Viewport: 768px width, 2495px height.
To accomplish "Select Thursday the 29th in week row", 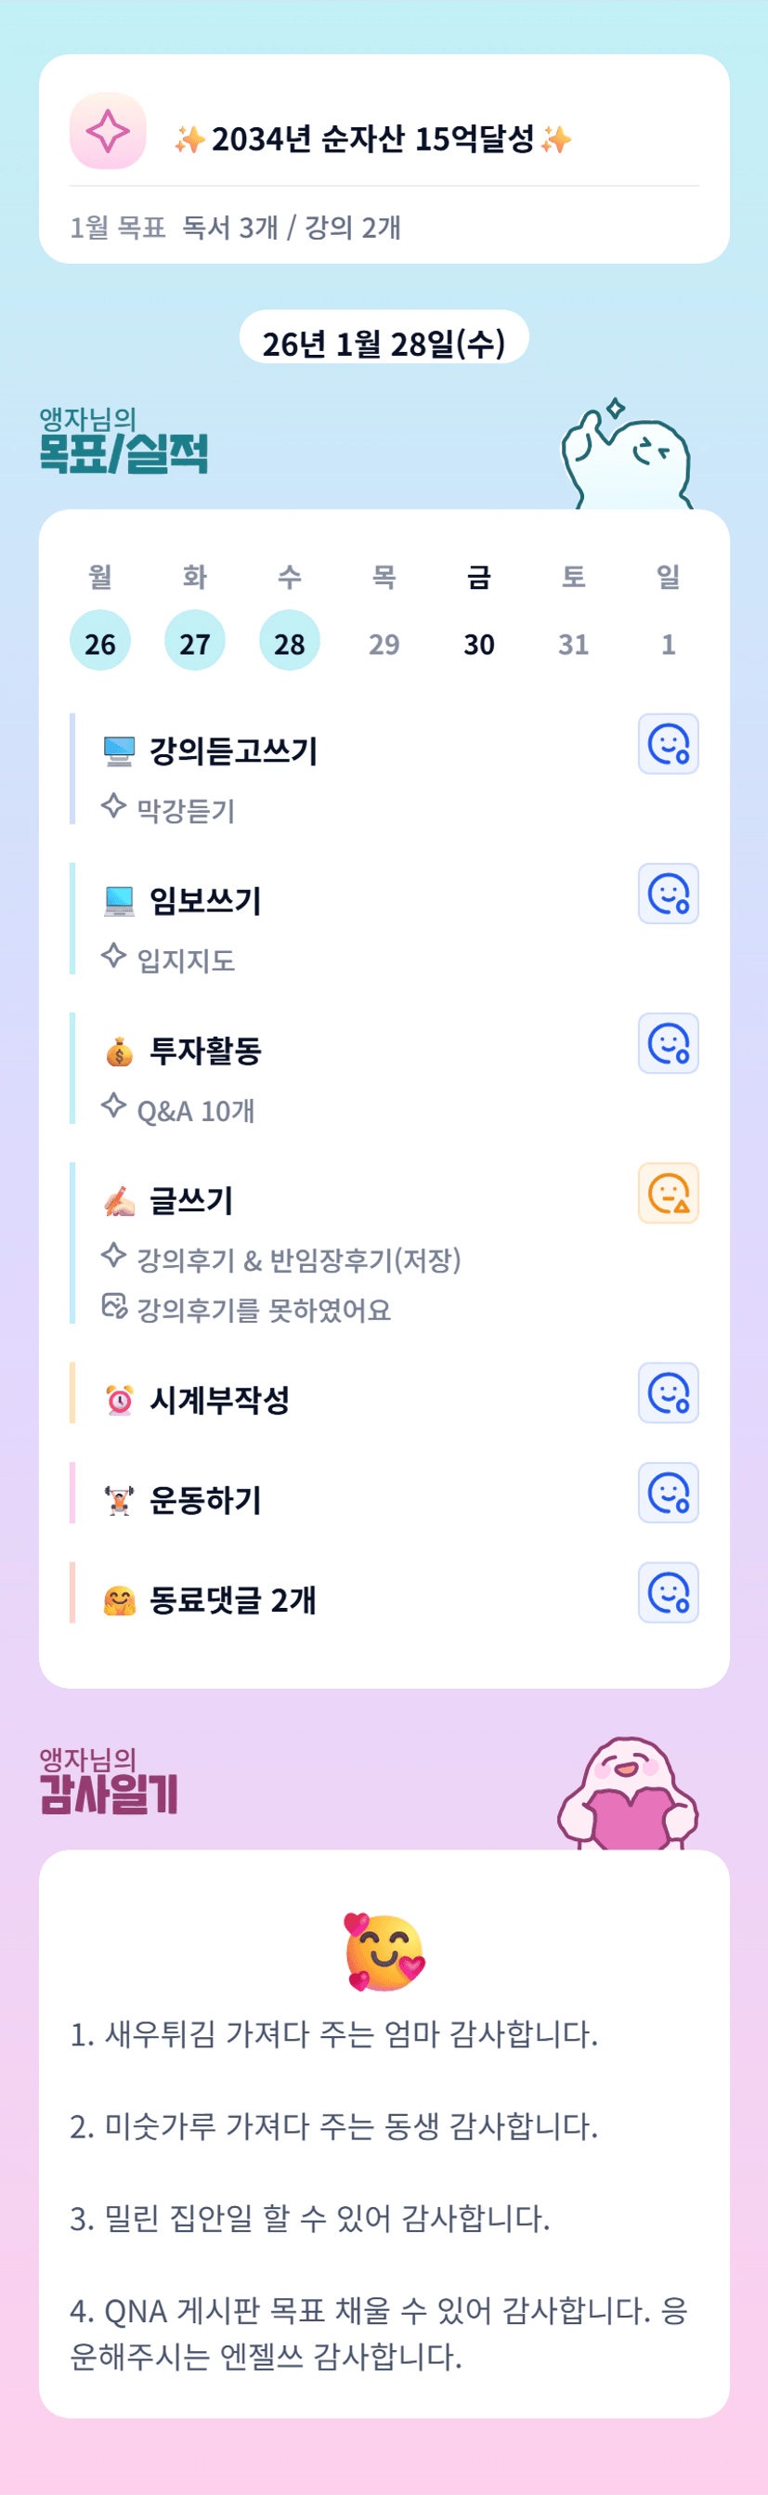I will (x=384, y=643).
